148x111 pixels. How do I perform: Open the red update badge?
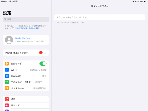(x=41, y=53)
